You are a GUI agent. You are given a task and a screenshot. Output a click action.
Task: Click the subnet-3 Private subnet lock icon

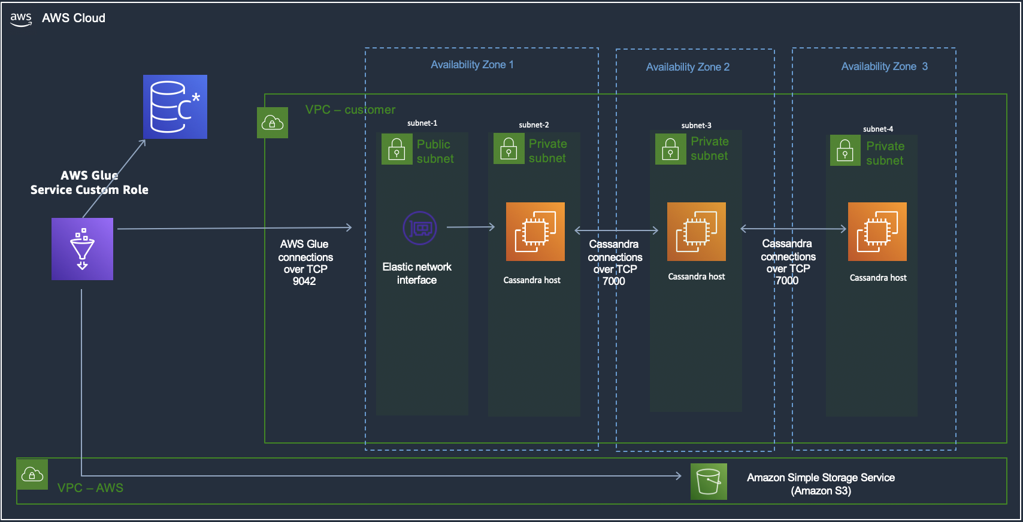(671, 149)
